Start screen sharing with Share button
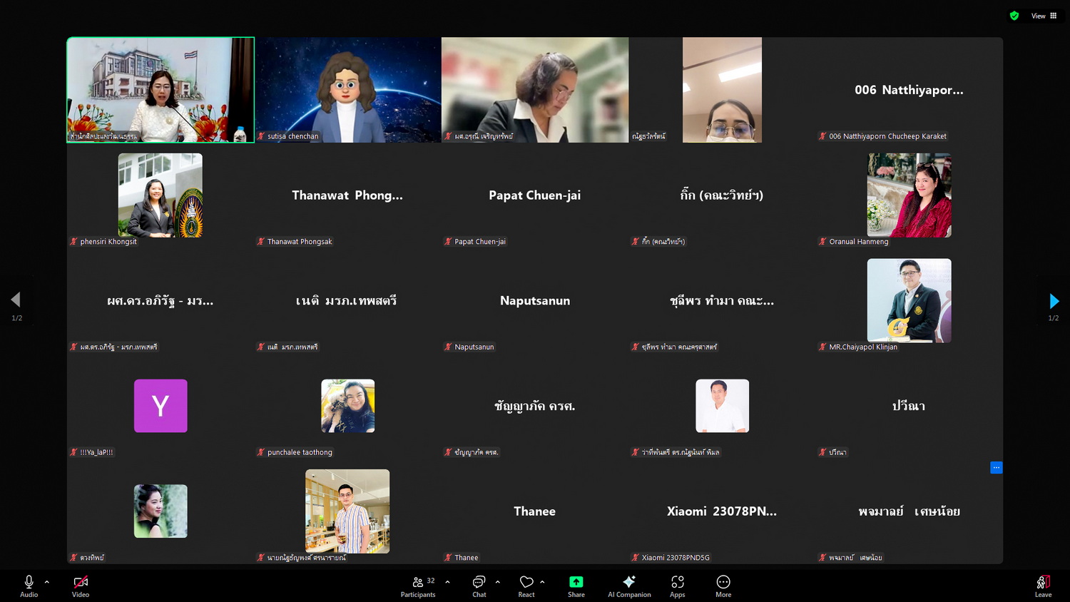1070x602 pixels. (x=576, y=586)
